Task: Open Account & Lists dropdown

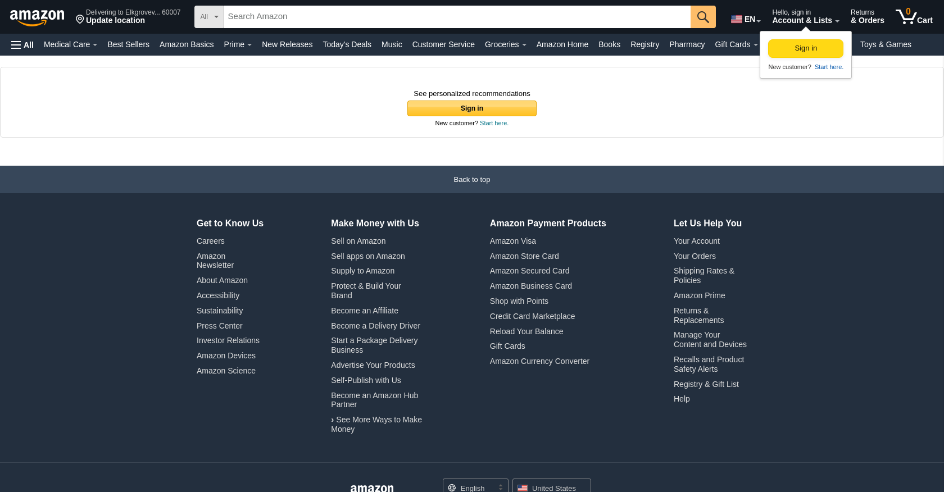Action: [x=805, y=16]
